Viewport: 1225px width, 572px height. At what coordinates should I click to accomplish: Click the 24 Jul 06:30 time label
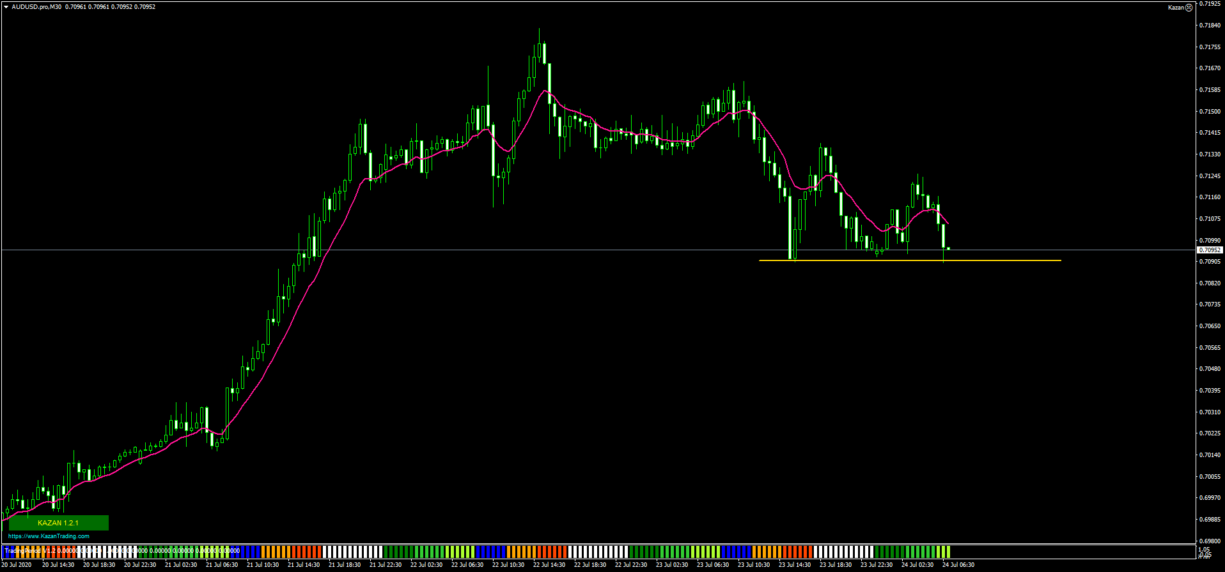958,565
